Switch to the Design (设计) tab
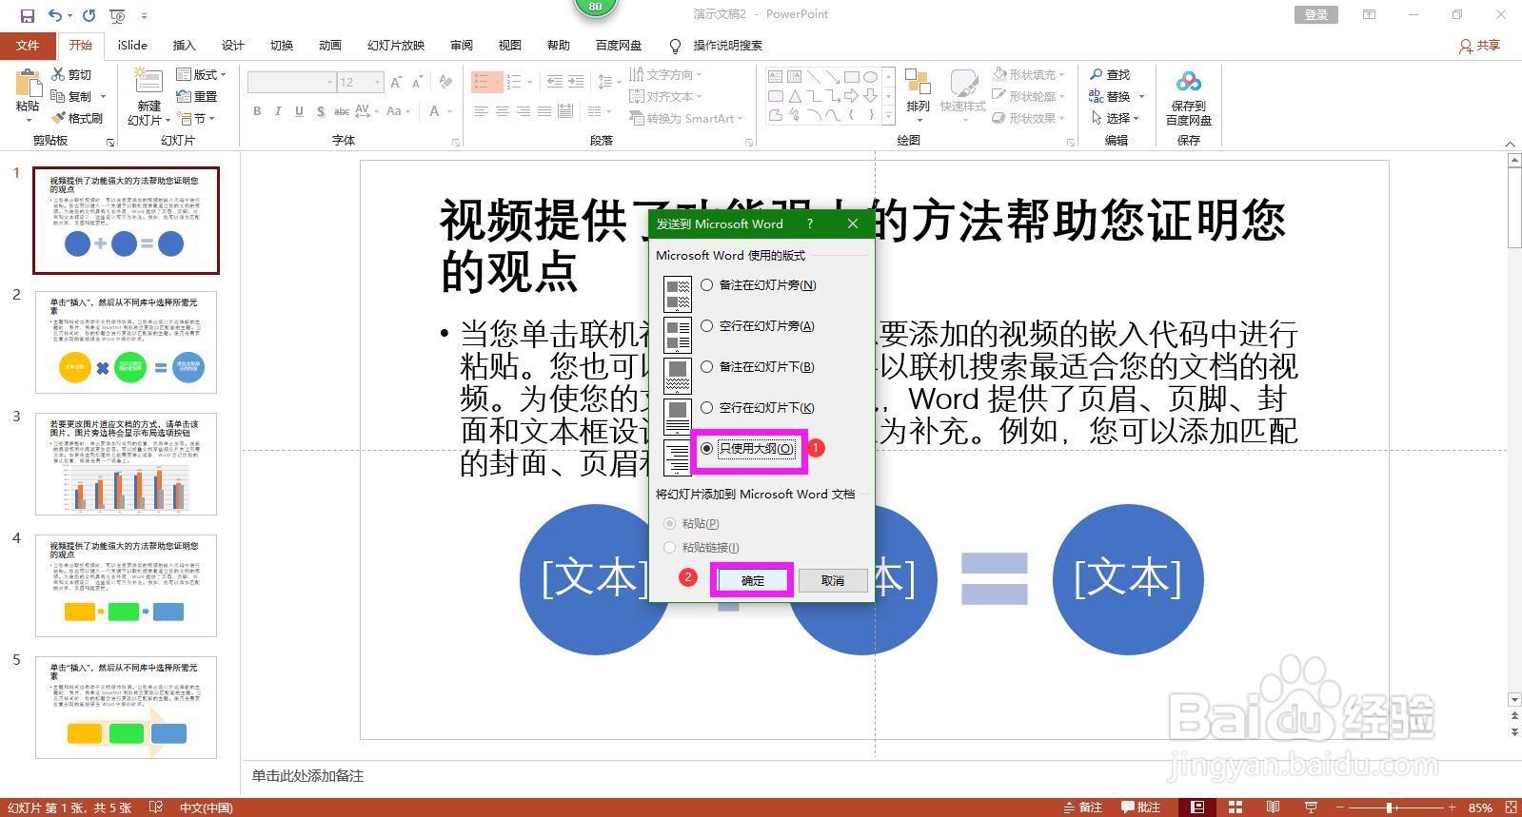This screenshot has height=817, width=1522. click(232, 45)
